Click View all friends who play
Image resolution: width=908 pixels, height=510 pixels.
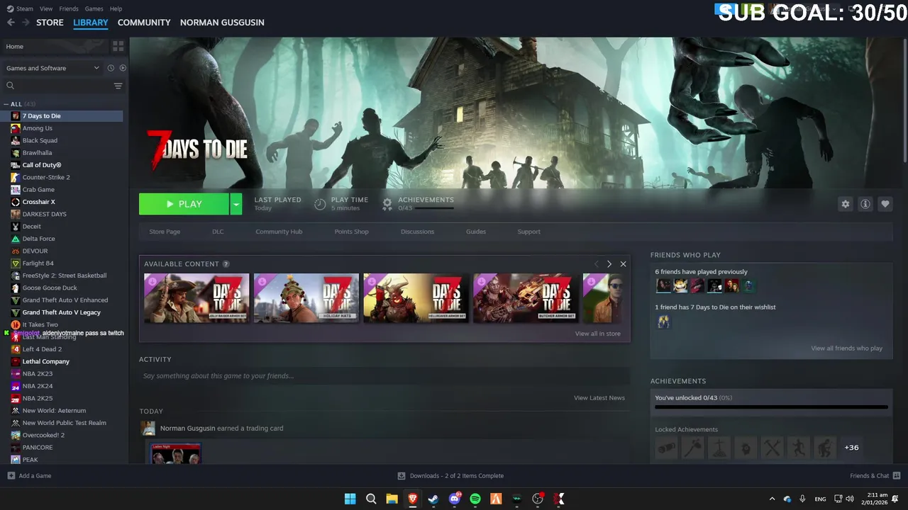(846, 348)
